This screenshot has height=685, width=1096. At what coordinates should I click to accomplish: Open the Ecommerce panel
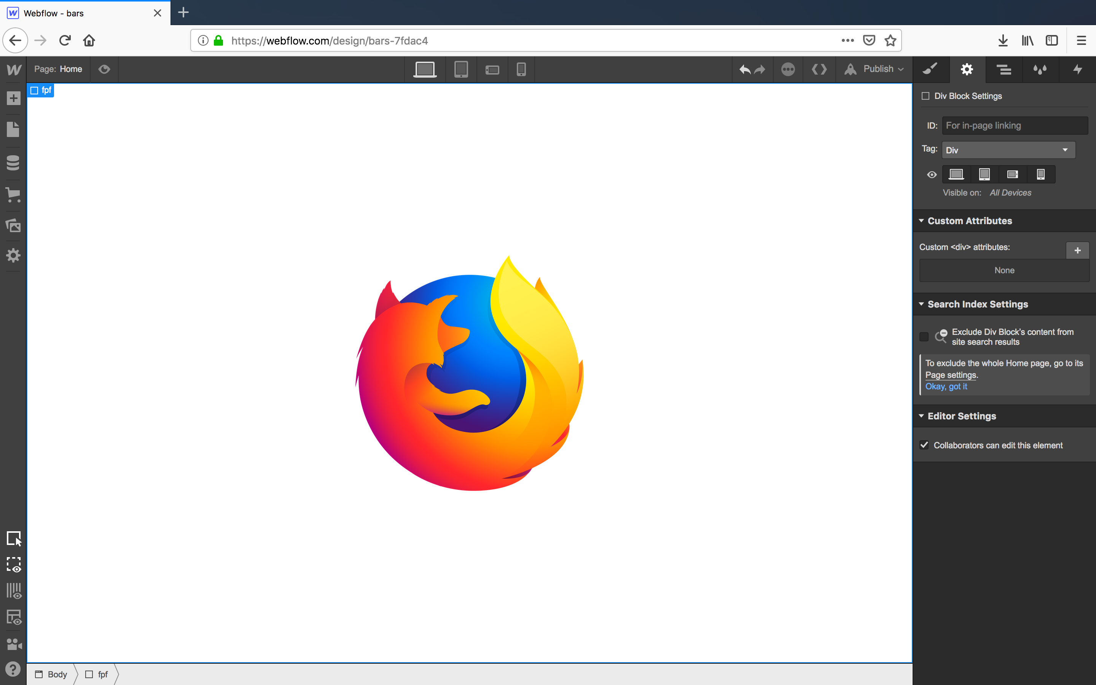(13, 195)
